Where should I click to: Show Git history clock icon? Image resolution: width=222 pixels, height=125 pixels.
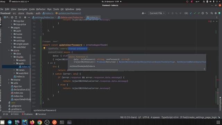pos(203,13)
